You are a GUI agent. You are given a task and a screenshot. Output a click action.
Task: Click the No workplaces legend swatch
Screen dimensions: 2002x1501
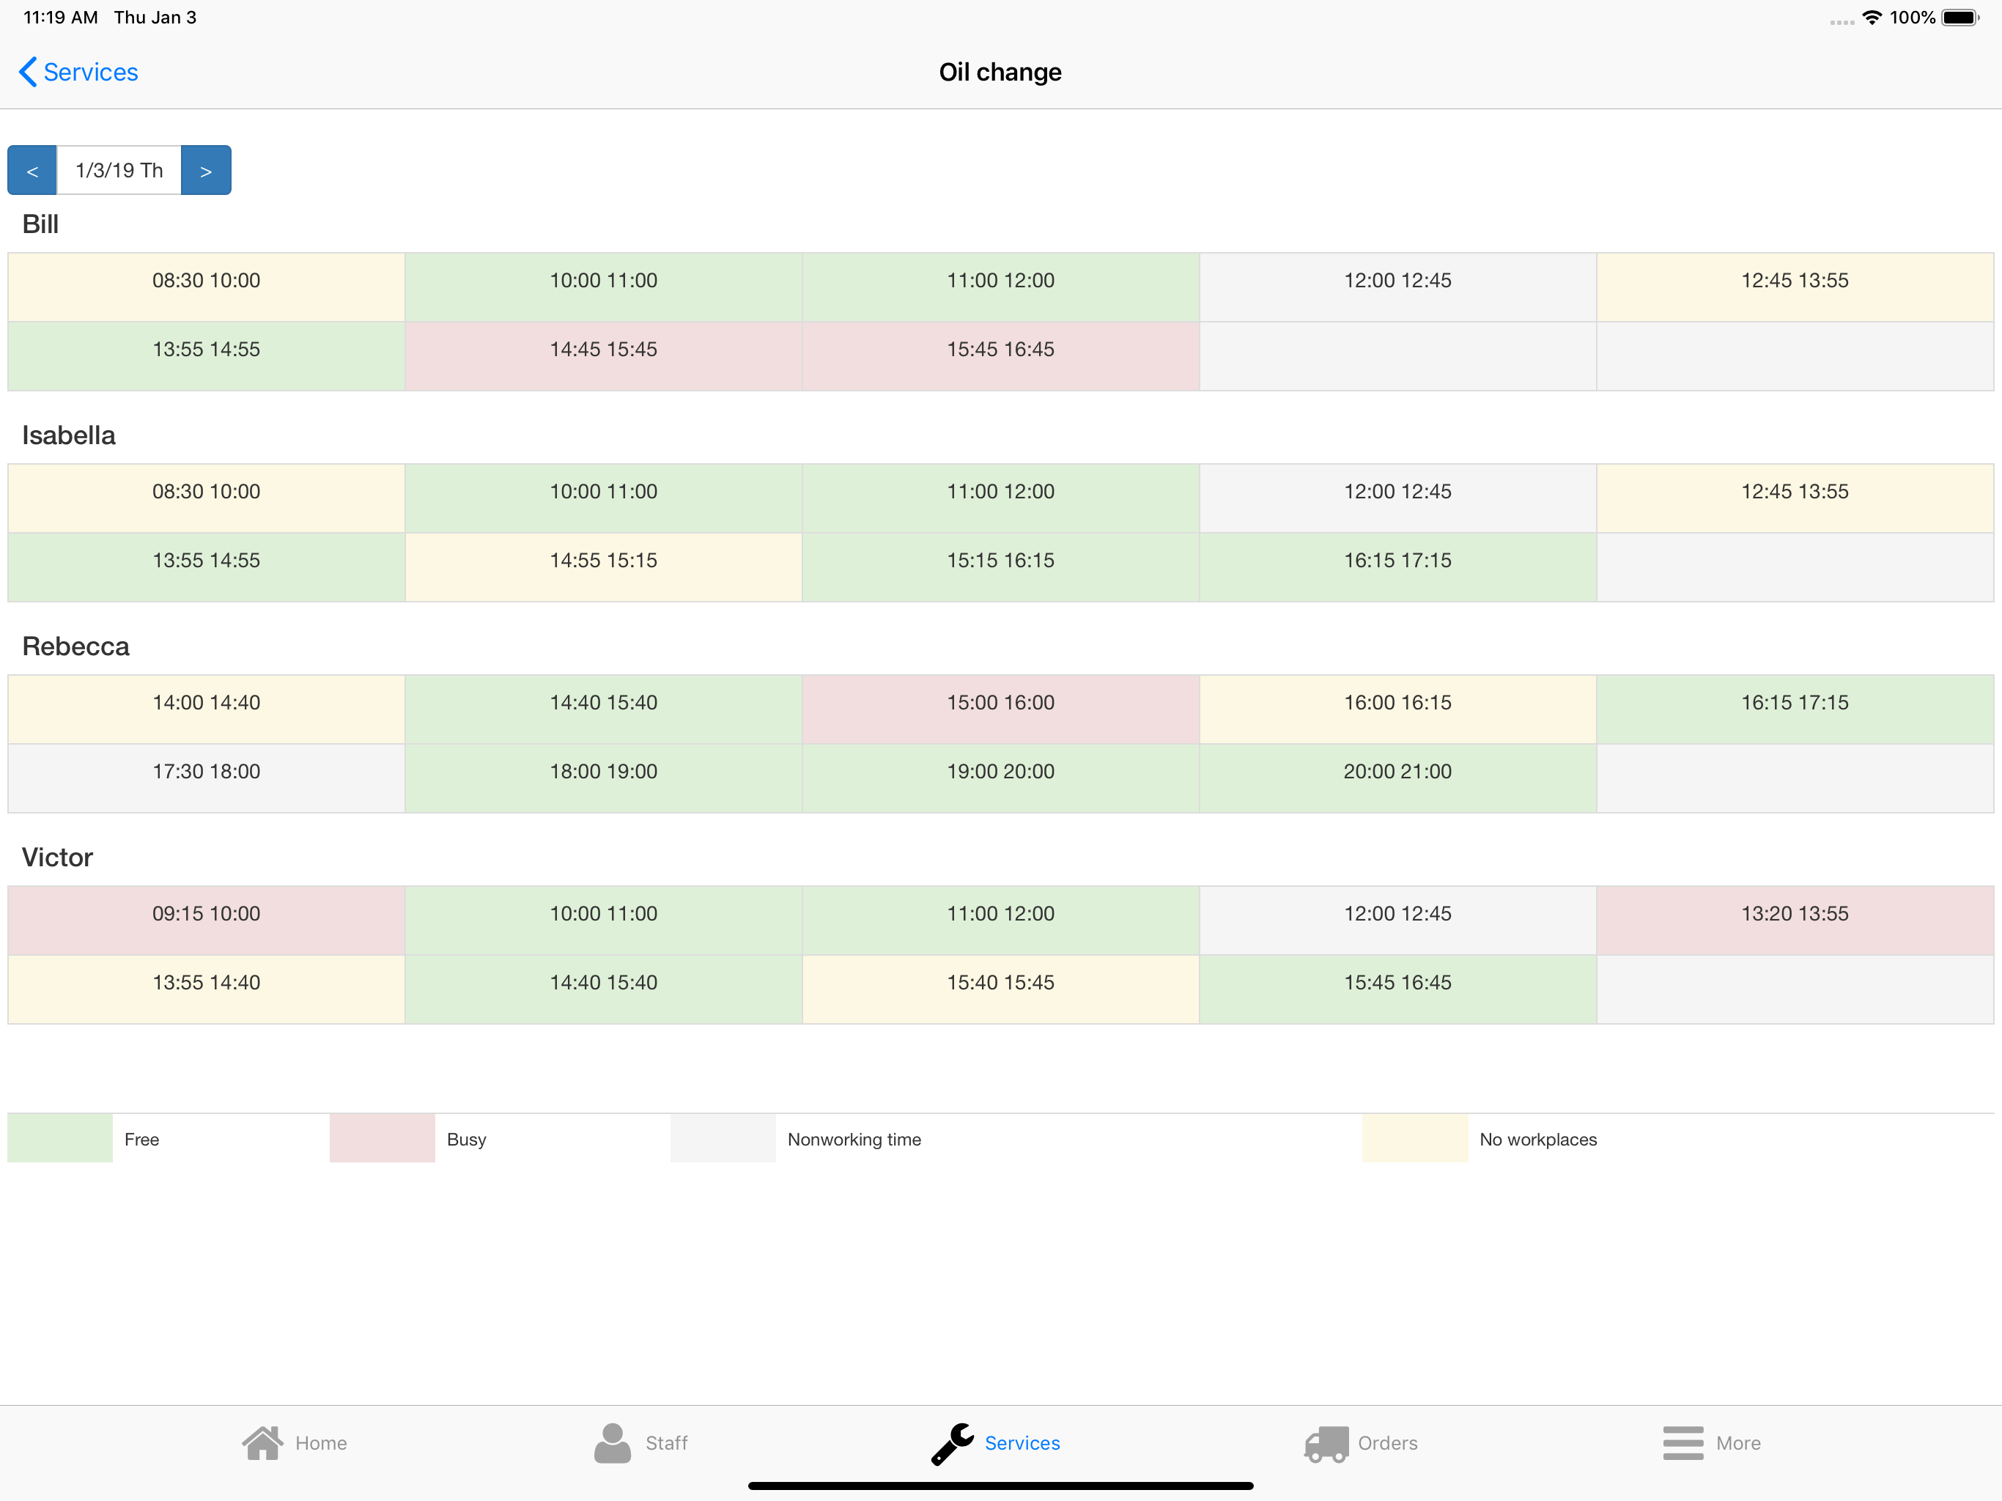pos(1414,1139)
